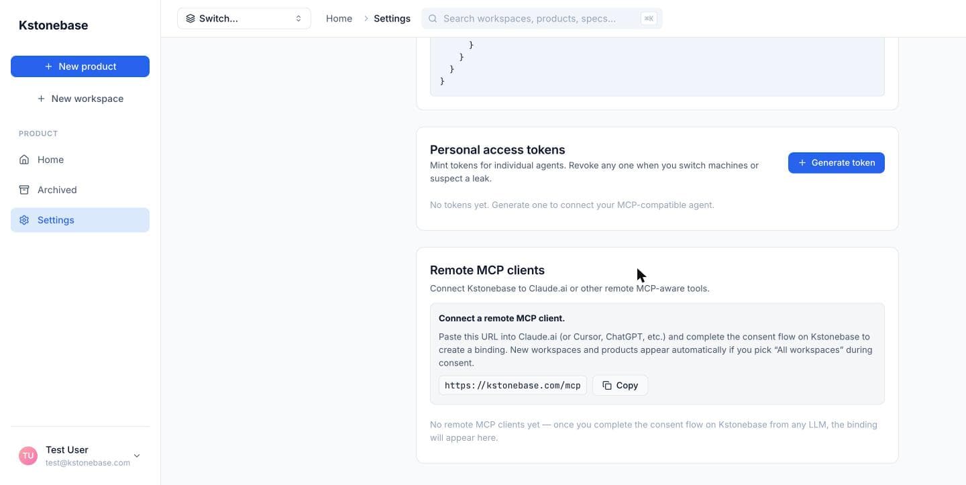Open Settings from the sidebar
The width and height of the screenshot is (966, 485).
point(80,220)
